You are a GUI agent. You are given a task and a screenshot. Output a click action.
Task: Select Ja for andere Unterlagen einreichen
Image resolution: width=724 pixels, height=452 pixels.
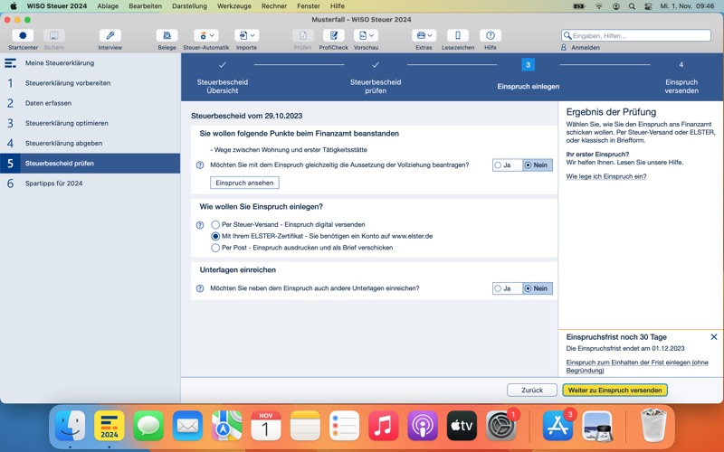pos(507,288)
